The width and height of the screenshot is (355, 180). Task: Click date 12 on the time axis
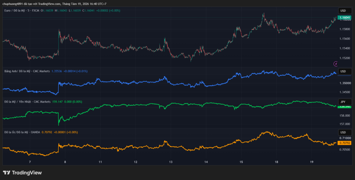tap(136, 162)
